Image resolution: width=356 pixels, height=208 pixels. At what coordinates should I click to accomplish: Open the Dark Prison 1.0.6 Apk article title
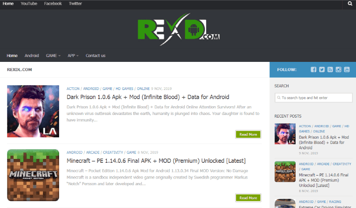148,97
